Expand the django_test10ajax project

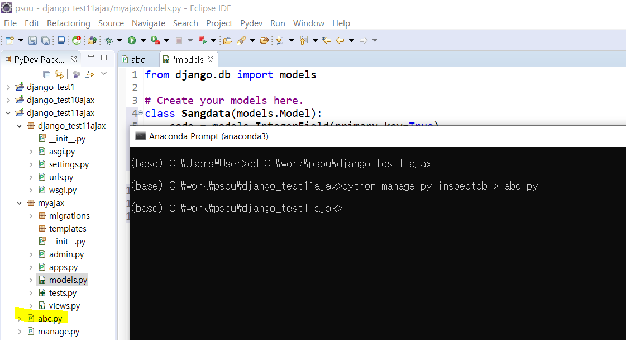coord(8,100)
